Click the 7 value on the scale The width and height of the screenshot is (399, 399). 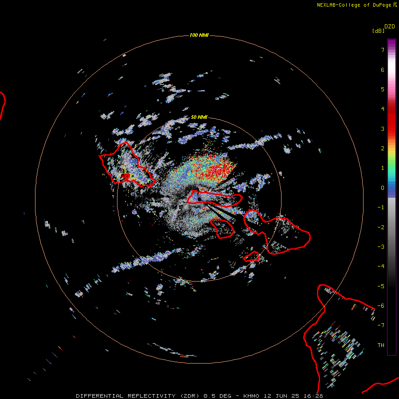point(383,50)
